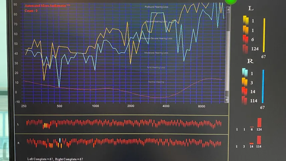286x161 pixels.
Task: Click the L histogram bar labeled 124
Action: point(259,122)
